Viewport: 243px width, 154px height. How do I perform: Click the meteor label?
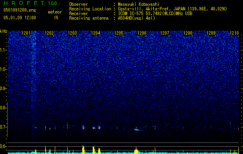(x=55, y=12)
